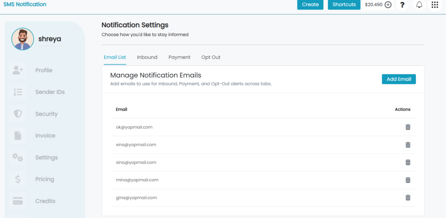Add funds with the plus circle icon

388,4
